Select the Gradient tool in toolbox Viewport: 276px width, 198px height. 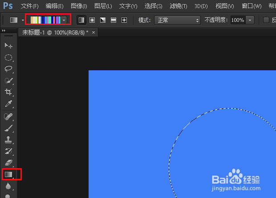pos(8,174)
